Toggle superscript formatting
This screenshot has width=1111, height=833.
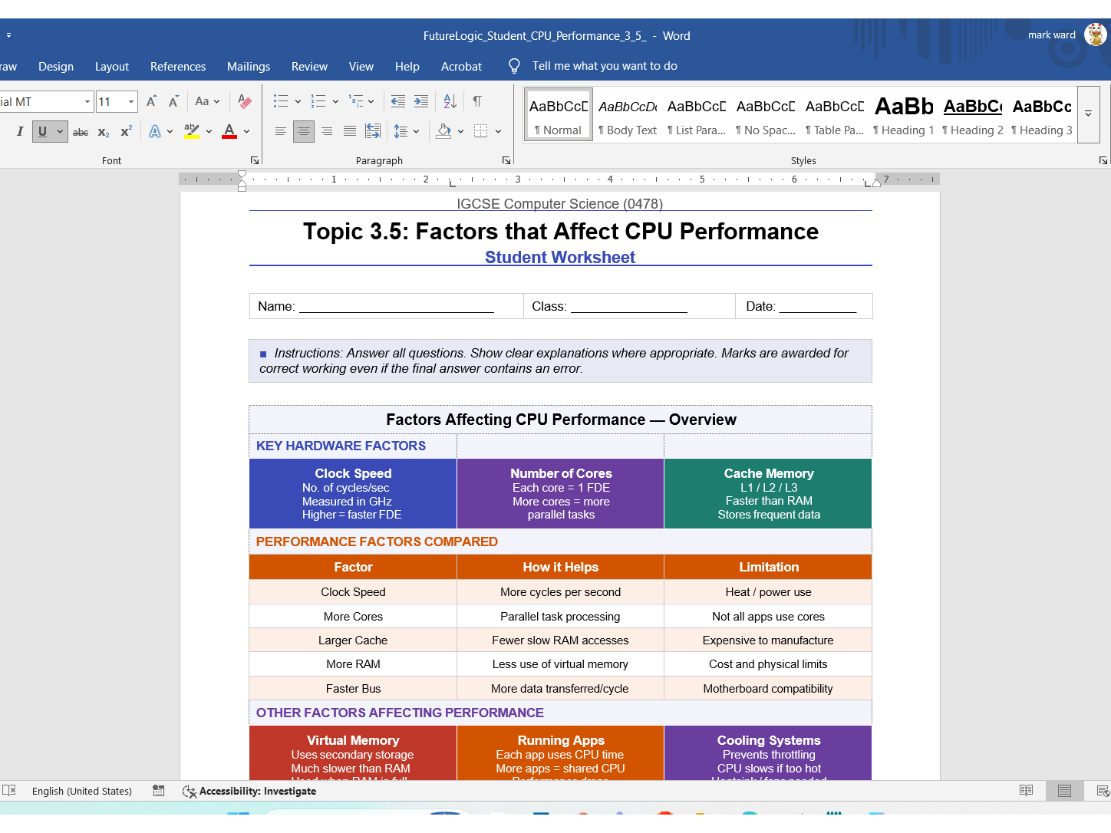[127, 131]
